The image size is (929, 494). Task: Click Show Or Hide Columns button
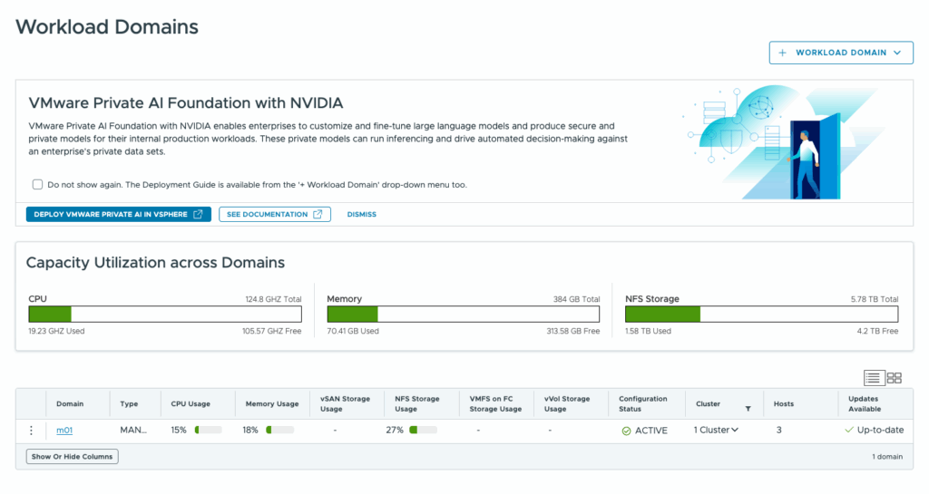pyautogui.click(x=73, y=457)
